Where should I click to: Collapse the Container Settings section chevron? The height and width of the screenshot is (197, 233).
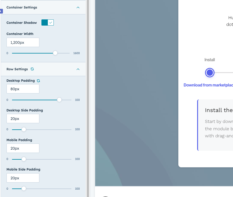78,7
